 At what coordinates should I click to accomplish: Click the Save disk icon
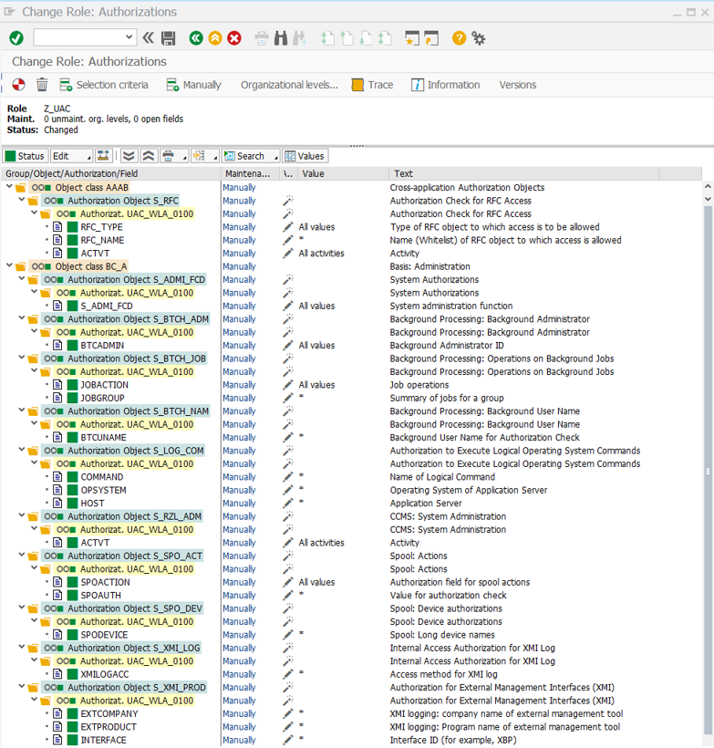point(169,37)
